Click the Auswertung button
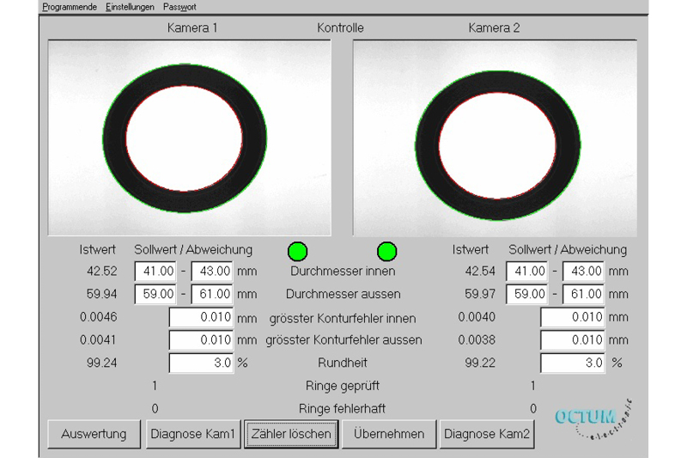 click(x=94, y=434)
